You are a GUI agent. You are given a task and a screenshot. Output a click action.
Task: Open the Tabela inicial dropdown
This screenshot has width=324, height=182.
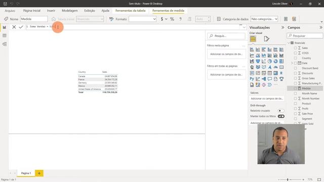coord(90,19)
